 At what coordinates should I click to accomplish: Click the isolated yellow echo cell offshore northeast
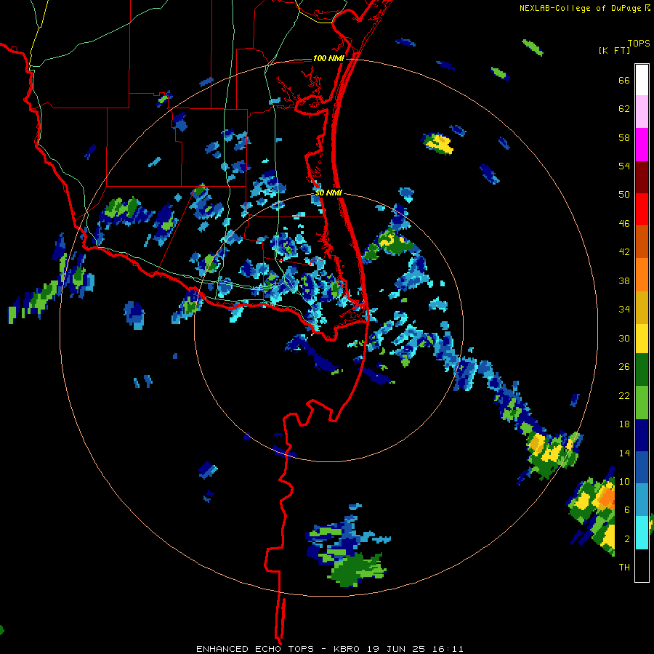point(437,143)
